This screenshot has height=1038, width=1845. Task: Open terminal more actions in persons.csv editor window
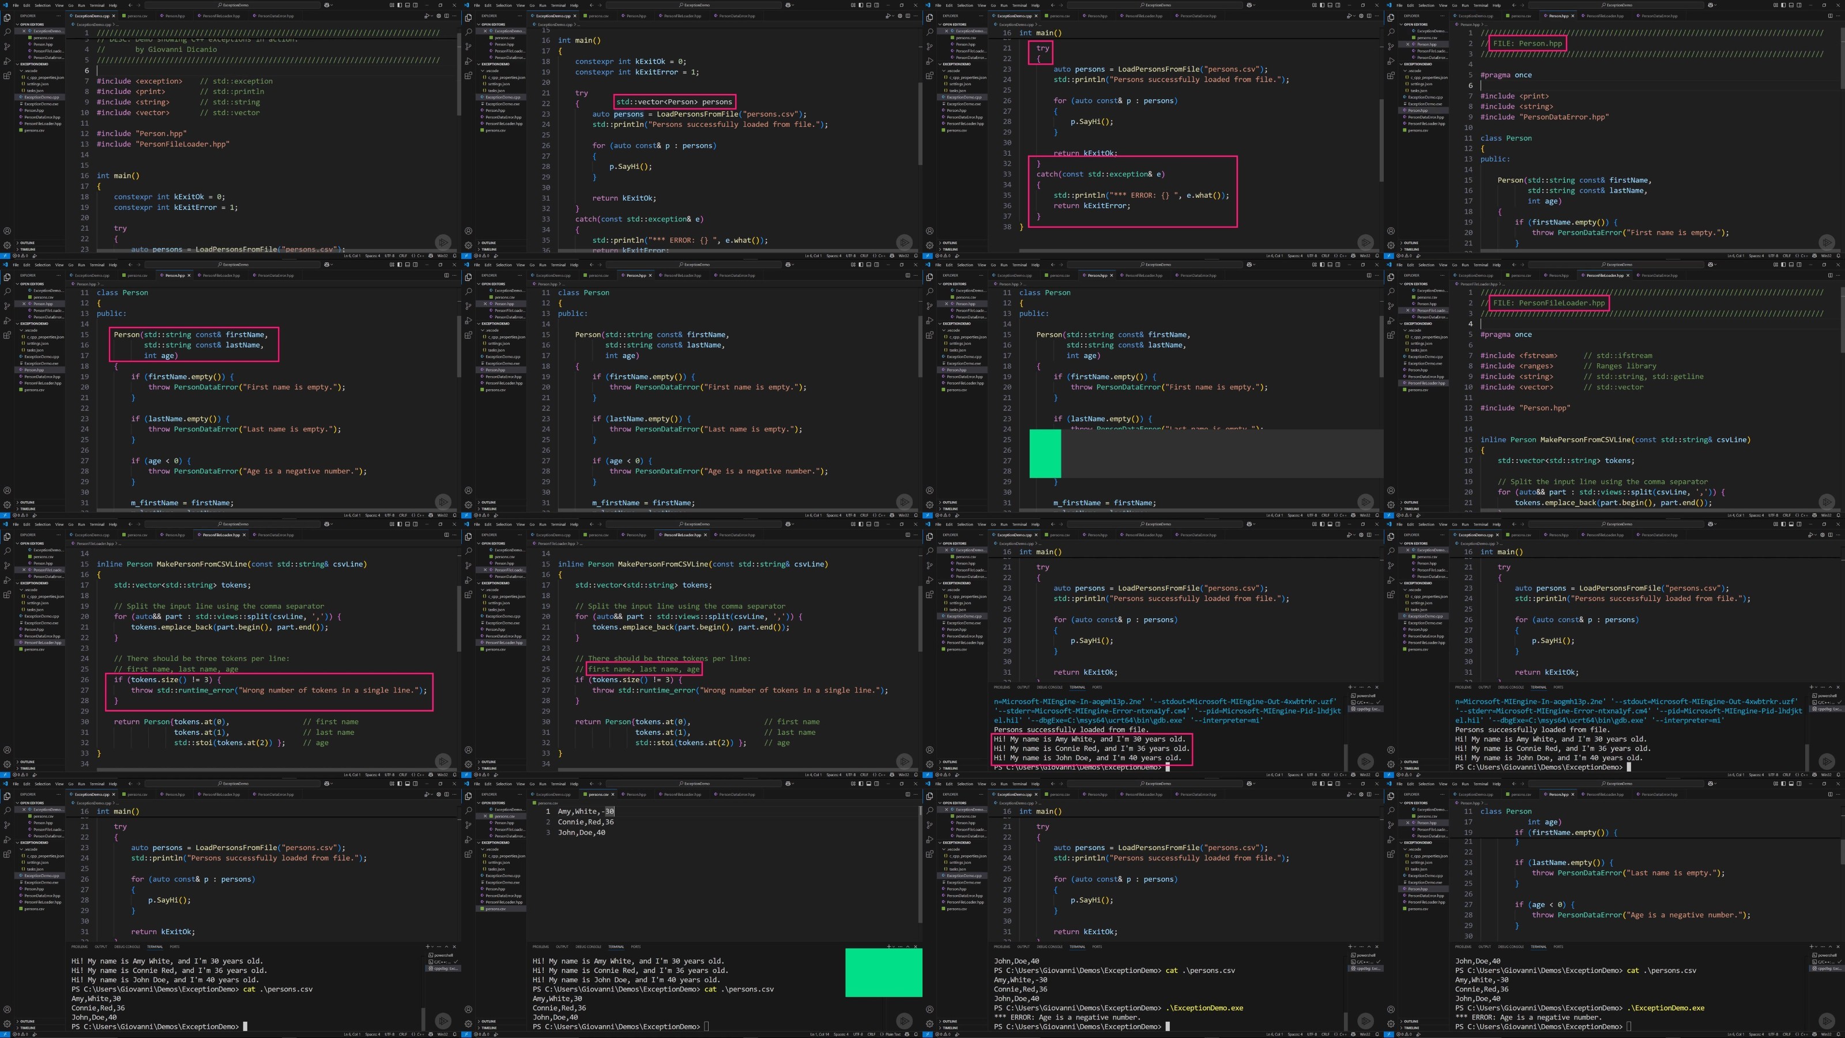[900, 947]
